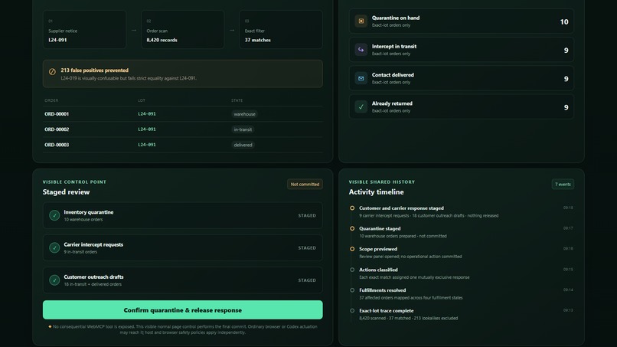Viewport: 617px width, 347px height.
Task: Click the Contact delivered envelope icon
Action: pos(361,78)
